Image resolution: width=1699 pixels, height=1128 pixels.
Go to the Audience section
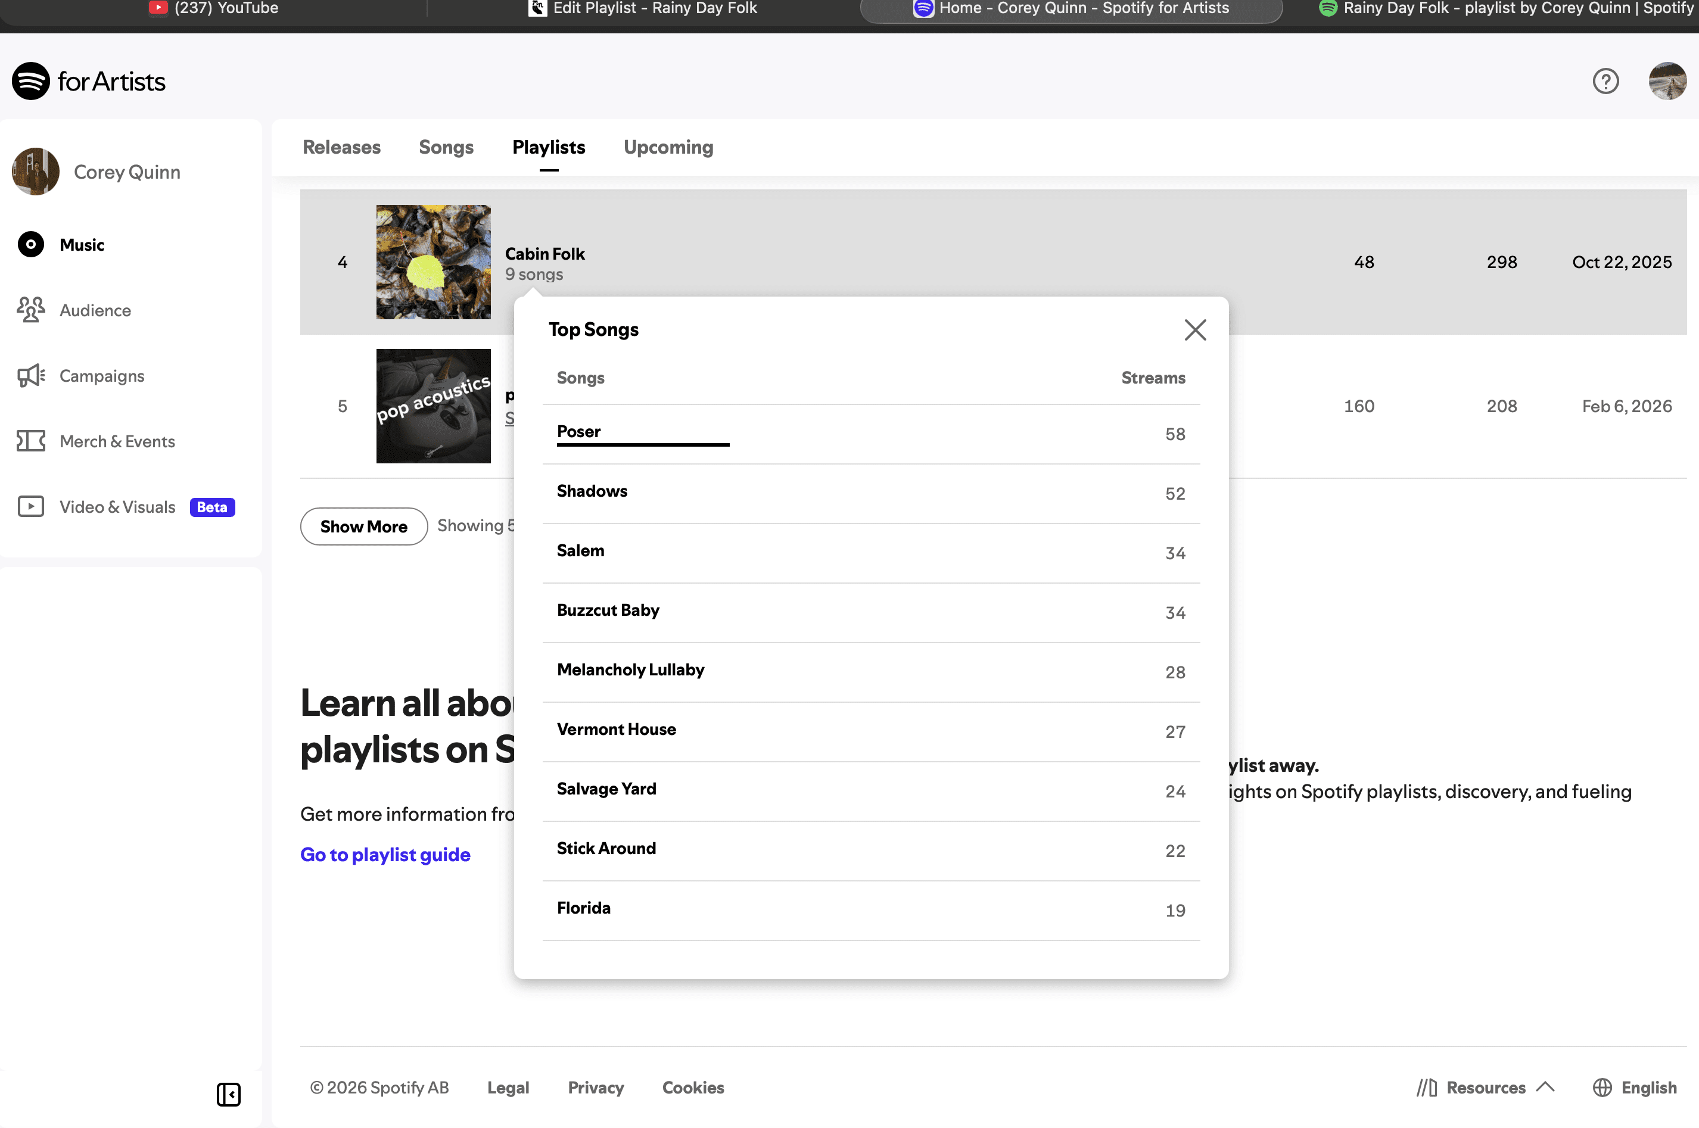94,310
